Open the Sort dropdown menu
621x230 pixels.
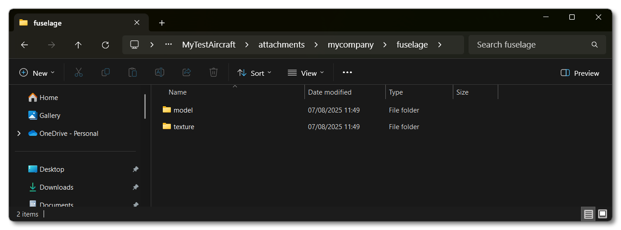(x=255, y=73)
